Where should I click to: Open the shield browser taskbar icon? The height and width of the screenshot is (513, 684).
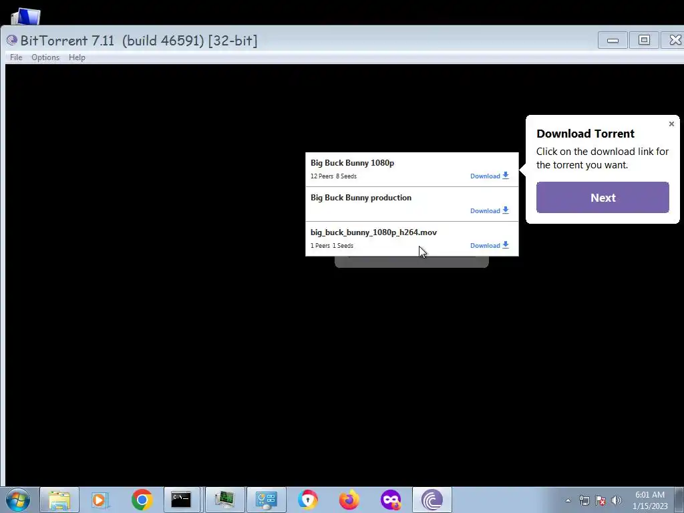(307, 500)
